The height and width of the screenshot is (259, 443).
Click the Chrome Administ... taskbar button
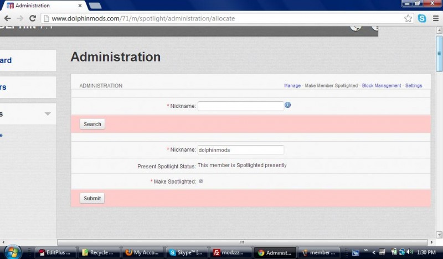click(x=274, y=252)
